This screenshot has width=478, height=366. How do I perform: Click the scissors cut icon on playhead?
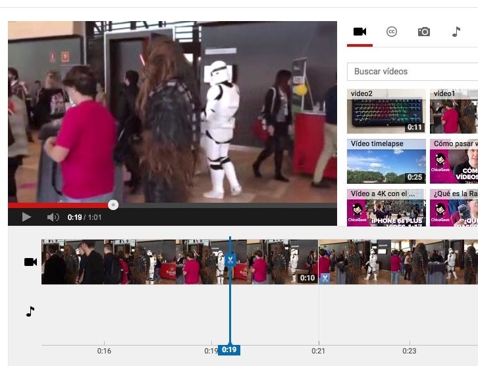[230, 260]
